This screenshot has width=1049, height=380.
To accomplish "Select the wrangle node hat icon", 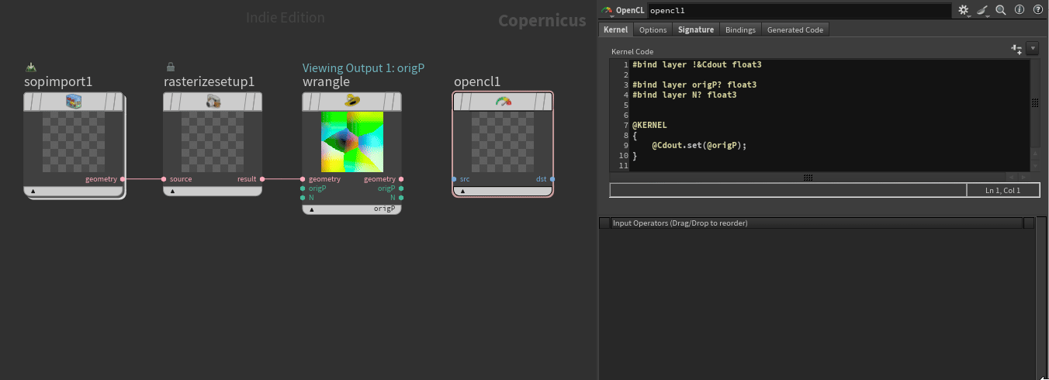I will coord(352,102).
